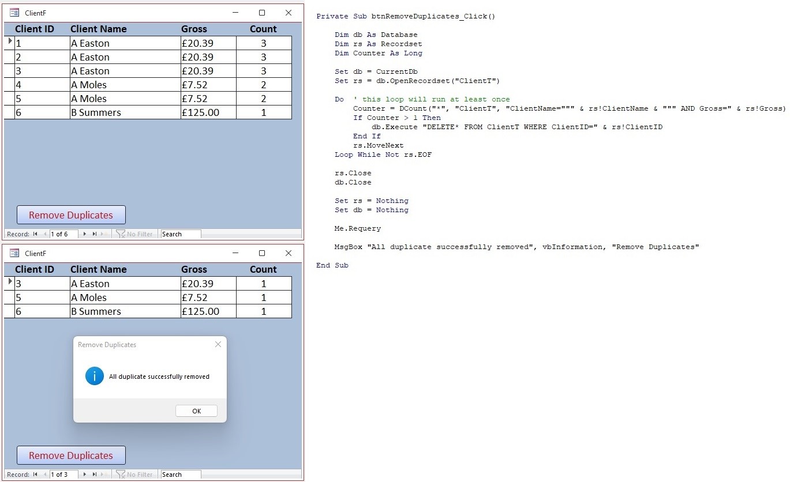Go to first record in 3-record form
This screenshot has width=790, height=482.
pyautogui.click(x=35, y=475)
